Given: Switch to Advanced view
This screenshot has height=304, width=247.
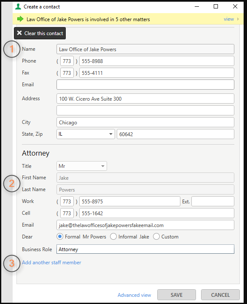Looking at the screenshot, I should coord(134,295).
